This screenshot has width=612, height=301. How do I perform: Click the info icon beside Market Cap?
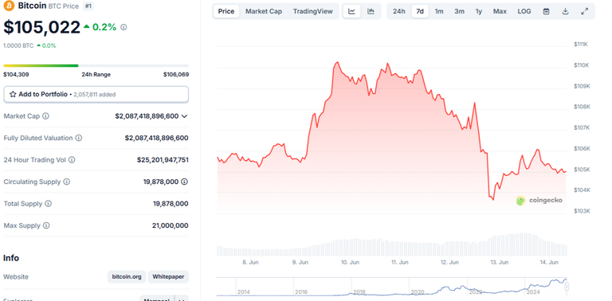45,116
